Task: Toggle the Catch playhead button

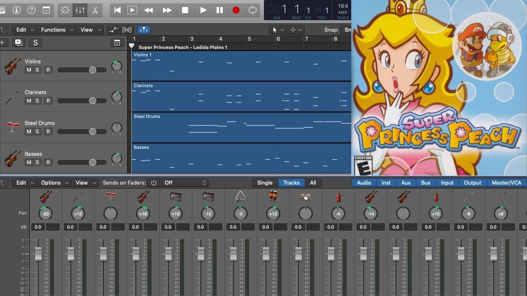Action: click(144, 30)
